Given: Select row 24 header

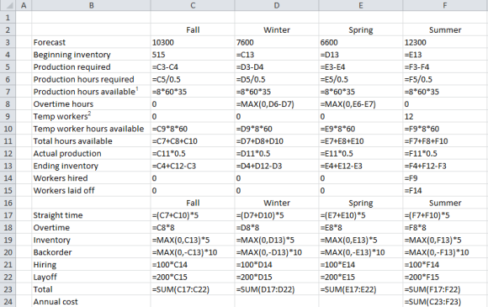Looking at the screenshot, I should click(8, 302).
